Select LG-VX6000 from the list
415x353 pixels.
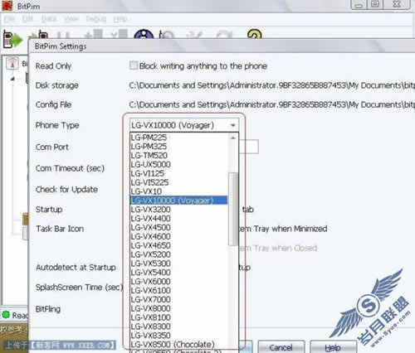[178, 282]
